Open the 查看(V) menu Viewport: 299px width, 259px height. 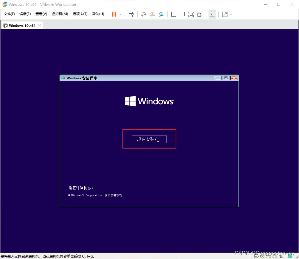click(41, 14)
